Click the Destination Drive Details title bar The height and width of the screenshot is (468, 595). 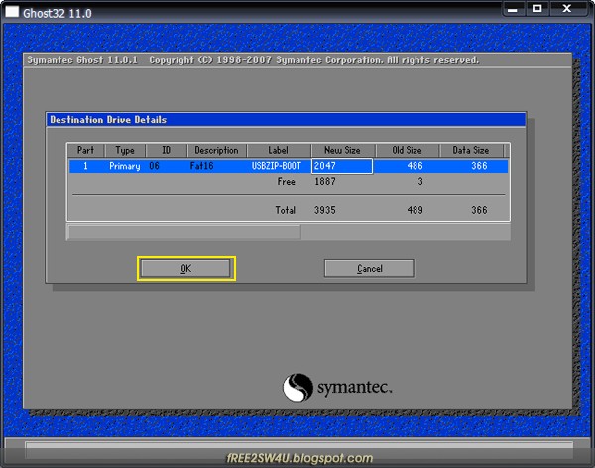pos(286,120)
